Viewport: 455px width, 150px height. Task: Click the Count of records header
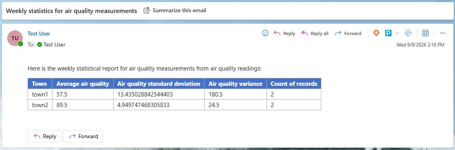click(x=294, y=83)
